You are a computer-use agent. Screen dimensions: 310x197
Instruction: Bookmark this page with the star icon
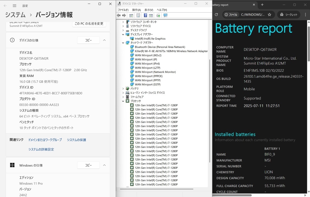click(x=269, y=15)
